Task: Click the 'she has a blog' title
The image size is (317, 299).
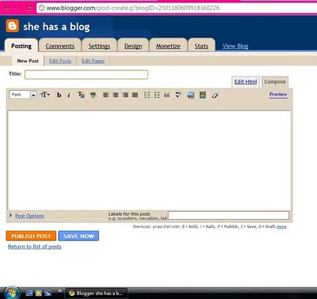Action: coord(56,27)
